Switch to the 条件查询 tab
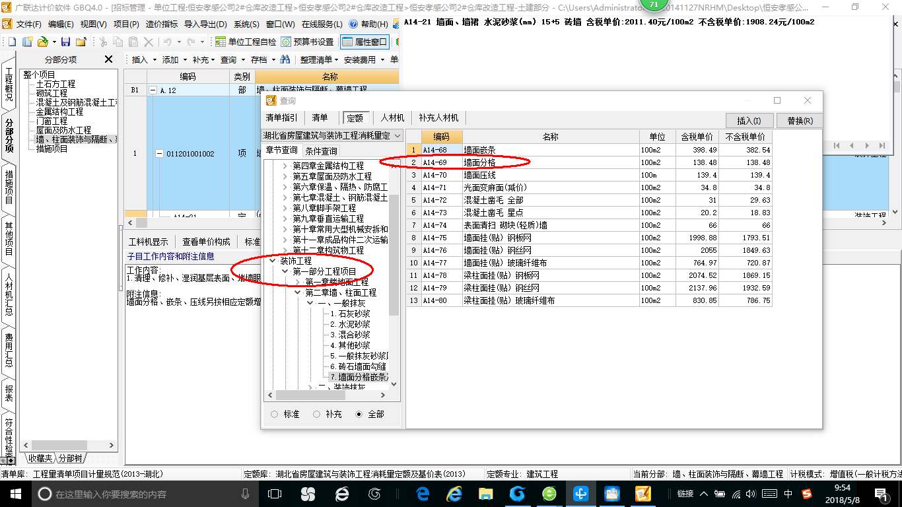This screenshot has height=507, width=902. click(321, 151)
